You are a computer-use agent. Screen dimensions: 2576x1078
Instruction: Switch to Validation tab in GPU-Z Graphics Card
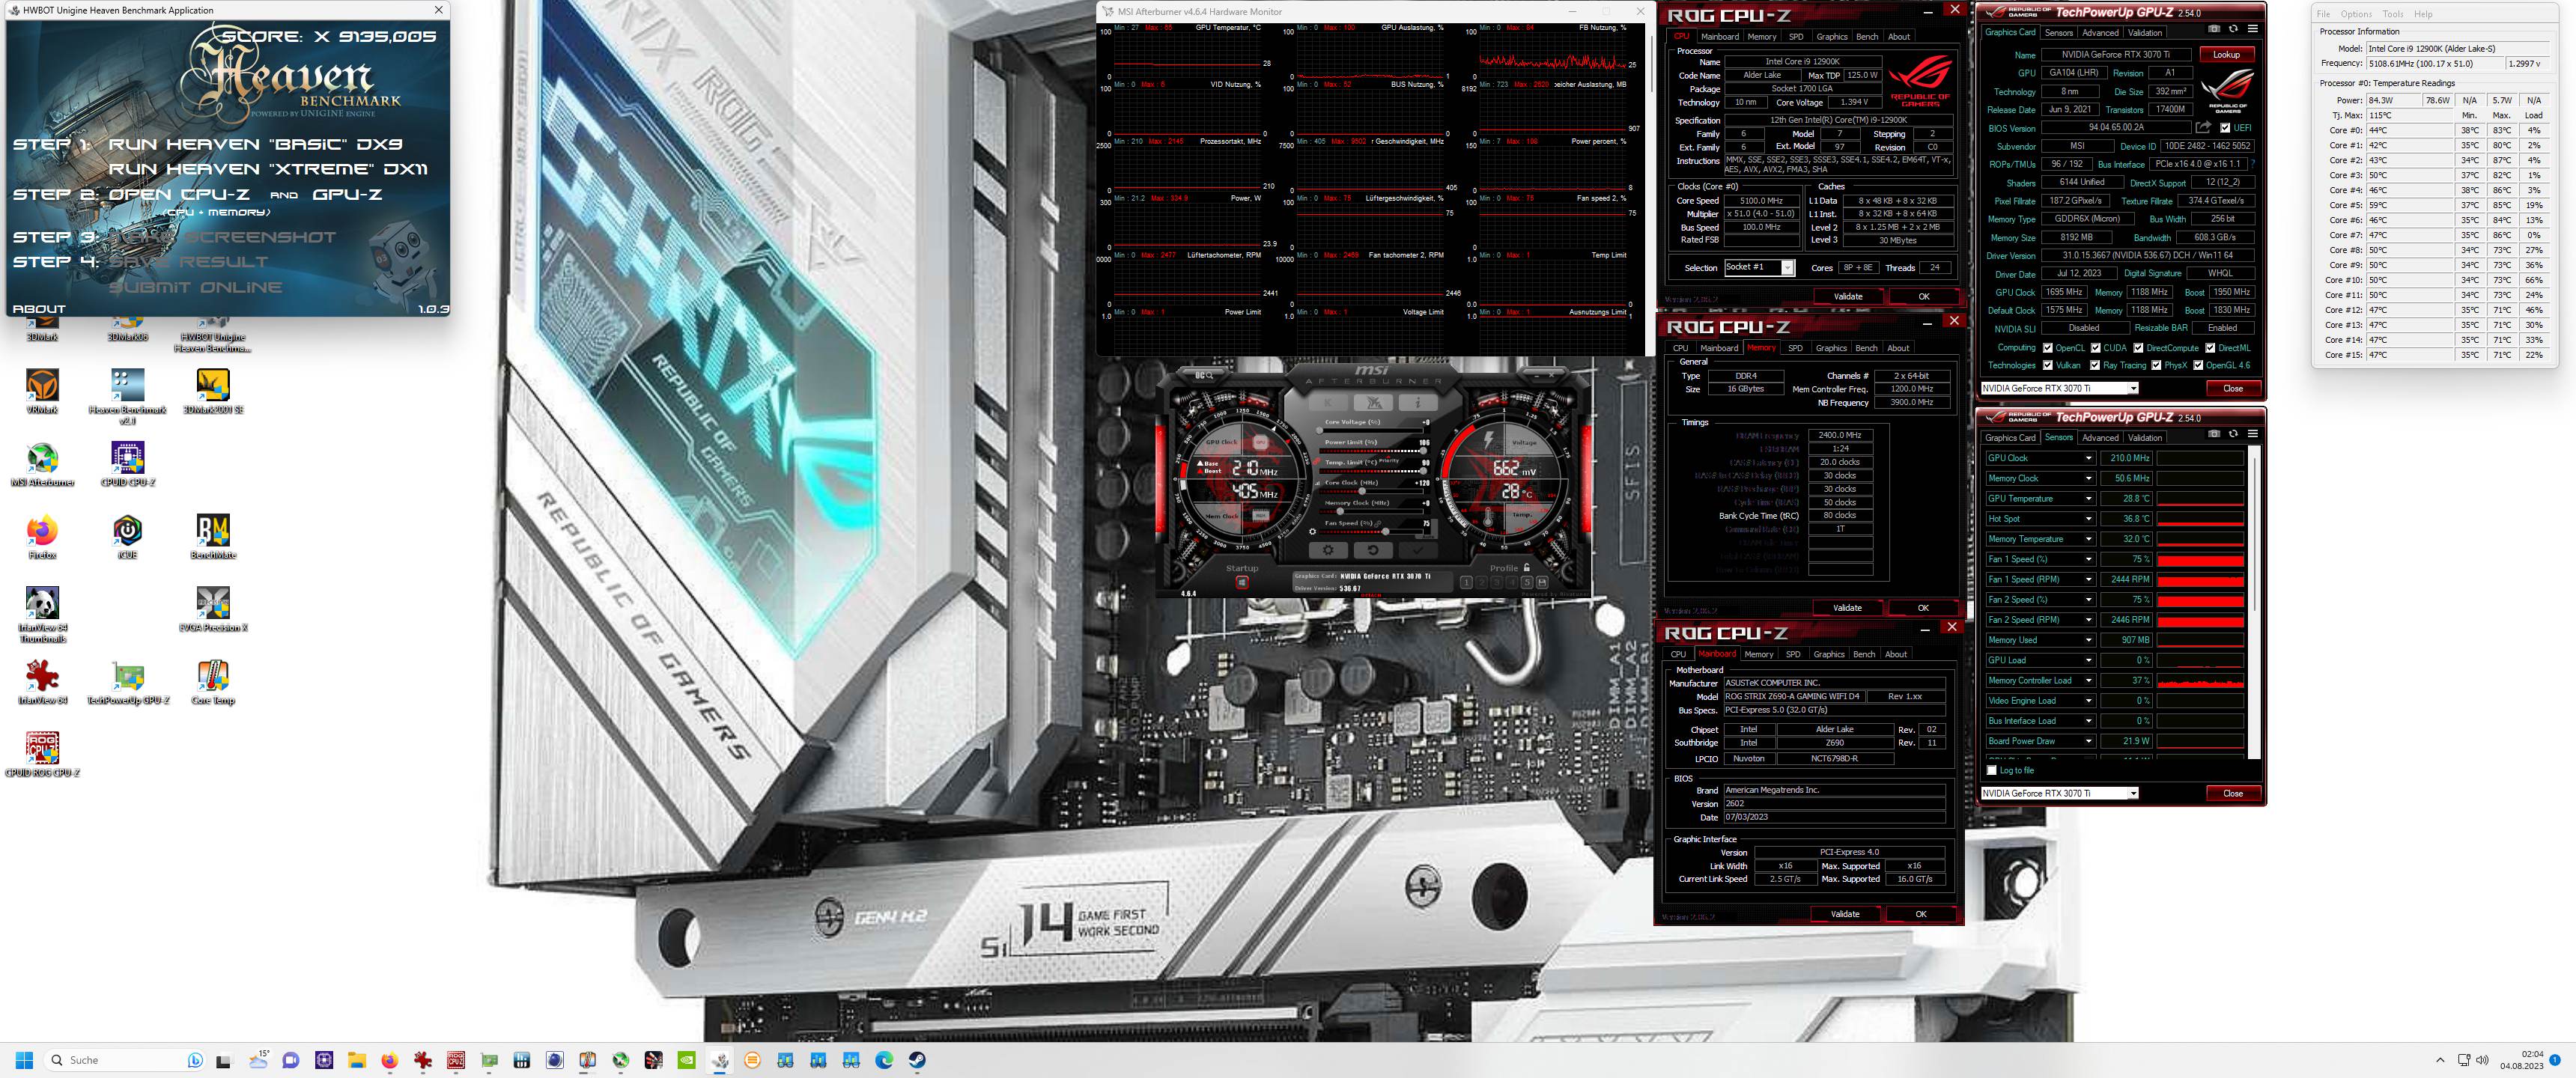click(2145, 33)
